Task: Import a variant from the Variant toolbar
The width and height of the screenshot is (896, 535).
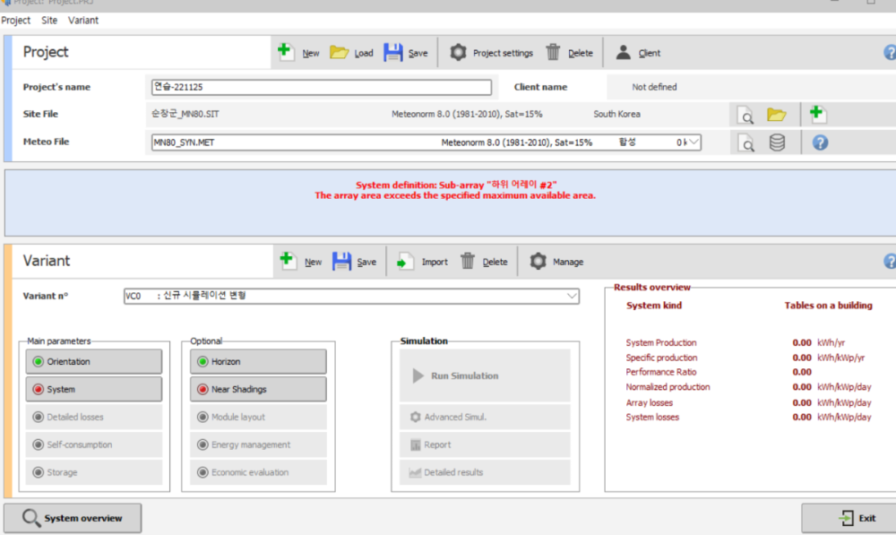Action: pyautogui.click(x=422, y=262)
